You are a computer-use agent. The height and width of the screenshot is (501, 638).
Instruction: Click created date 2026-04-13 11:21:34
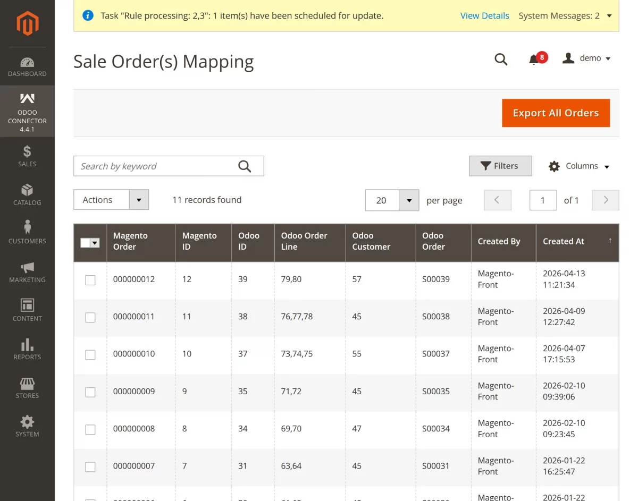[x=564, y=279]
